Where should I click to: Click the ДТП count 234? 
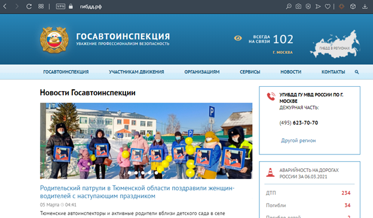[346, 193]
